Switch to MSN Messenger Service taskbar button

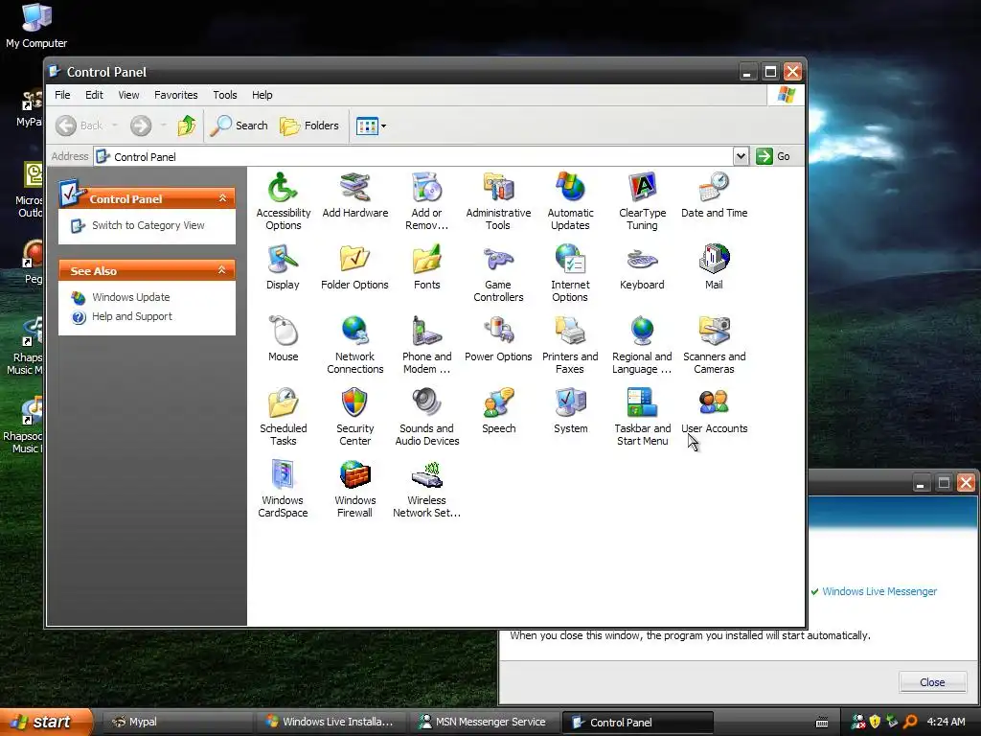click(486, 722)
